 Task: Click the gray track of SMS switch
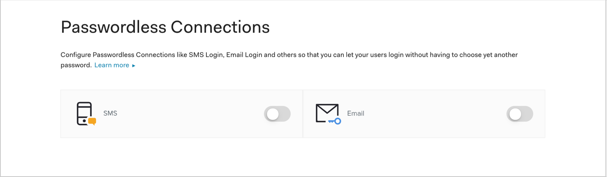click(x=285, y=114)
